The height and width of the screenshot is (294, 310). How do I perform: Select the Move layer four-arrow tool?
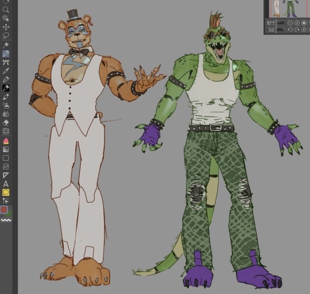click(6, 27)
